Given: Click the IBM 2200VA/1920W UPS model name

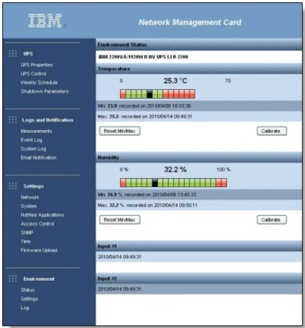Looking at the screenshot, I should [x=143, y=57].
